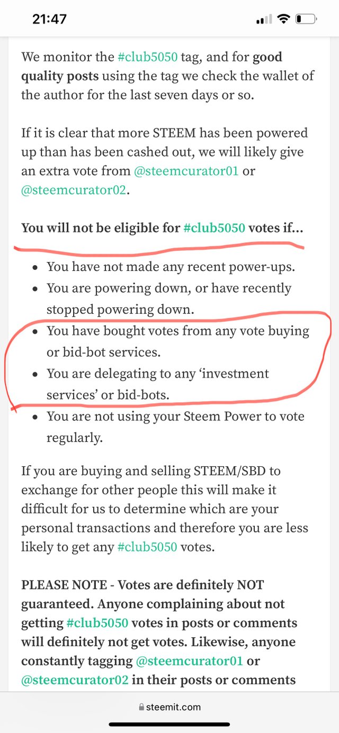Open bold @steemcurator01 link after 'constantly tagging'
Viewport: 339px width, 733px height.
pyautogui.click(x=190, y=661)
